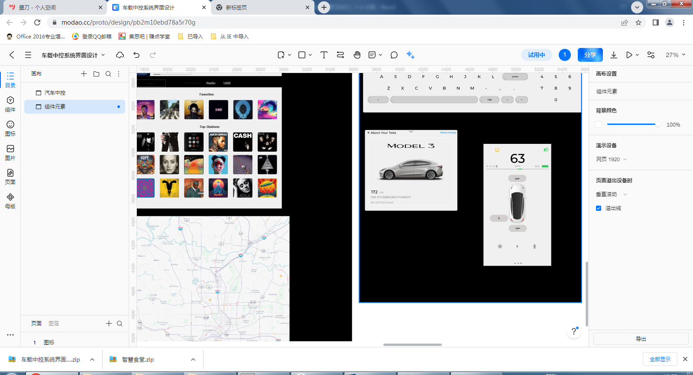Expand 车载中控系统界面.zip download options
Screen dimensions: 693x375
92,359
